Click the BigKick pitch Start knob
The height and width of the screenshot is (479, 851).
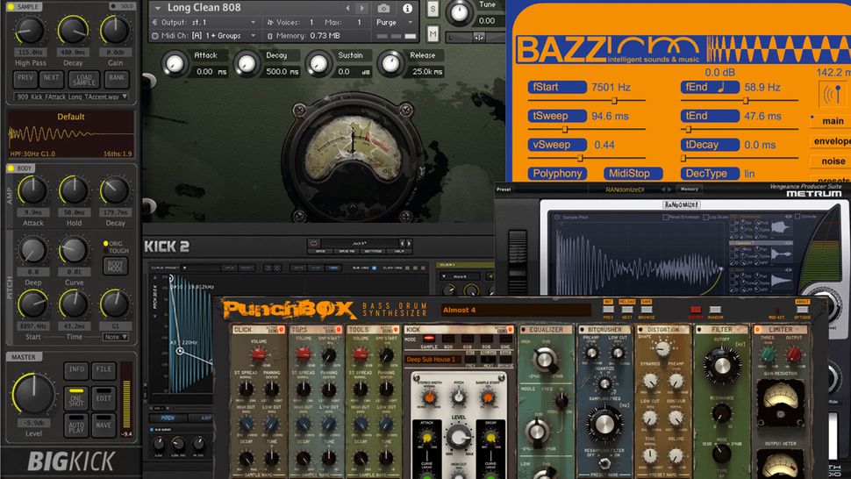coord(32,304)
